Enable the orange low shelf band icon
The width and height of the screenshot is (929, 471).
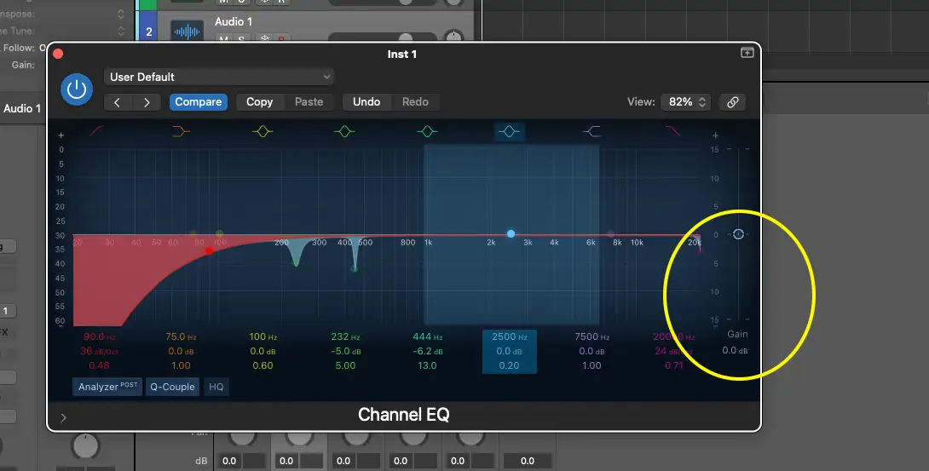pos(181,131)
